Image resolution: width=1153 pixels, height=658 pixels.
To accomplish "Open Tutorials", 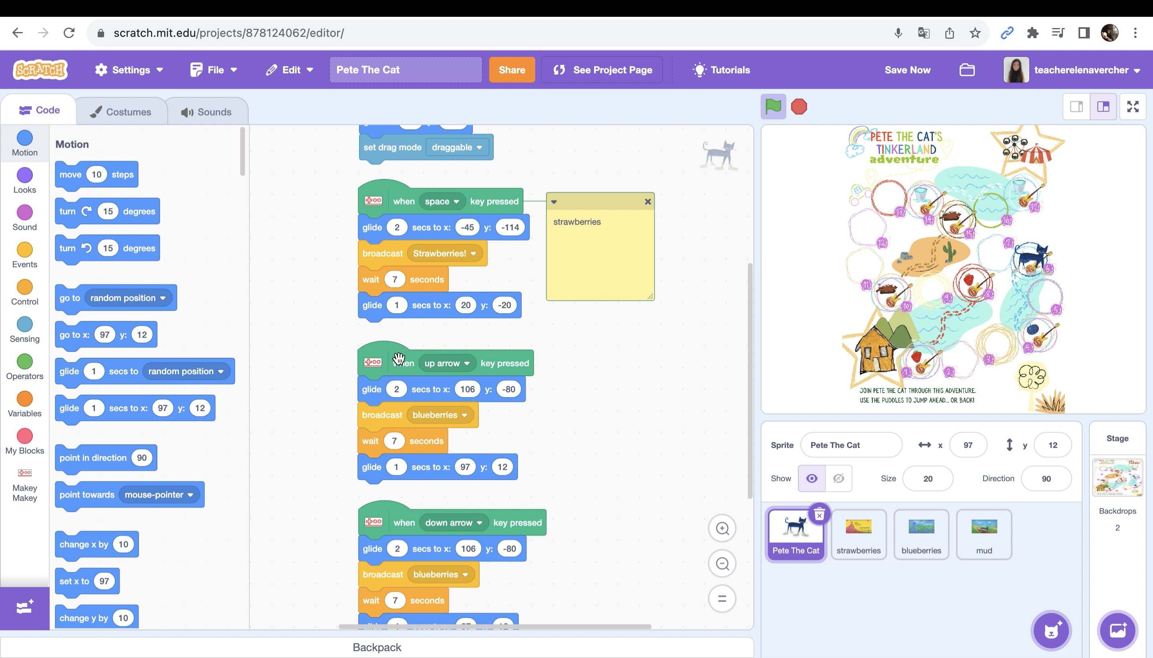I will pos(721,70).
